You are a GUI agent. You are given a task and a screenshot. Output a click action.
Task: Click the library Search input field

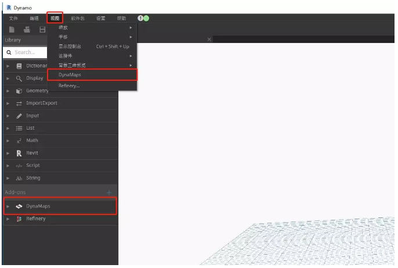[x=26, y=52]
